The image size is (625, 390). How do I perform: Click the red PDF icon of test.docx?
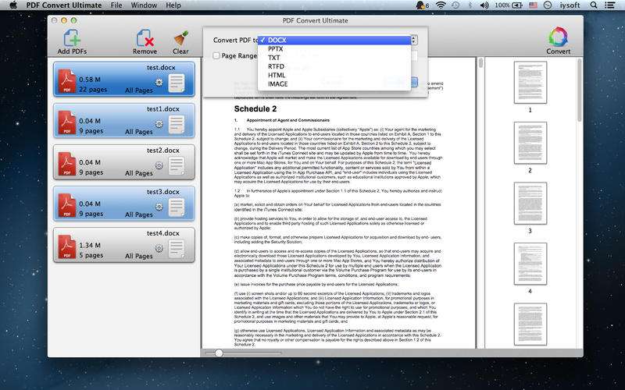(67, 81)
